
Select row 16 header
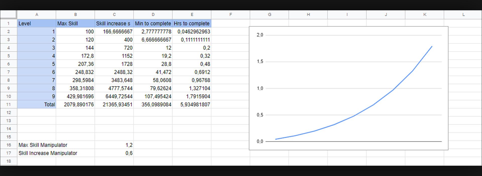pyautogui.click(x=9, y=145)
